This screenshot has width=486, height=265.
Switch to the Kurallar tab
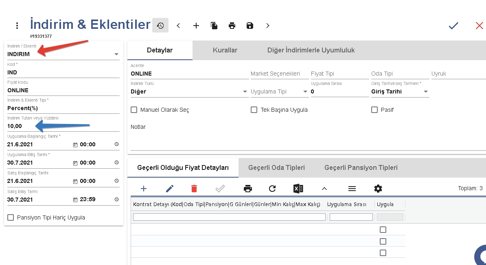pyautogui.click(x=225, y=50)
